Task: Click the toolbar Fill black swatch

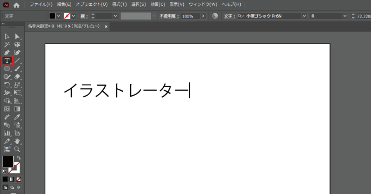Action: 8,162
